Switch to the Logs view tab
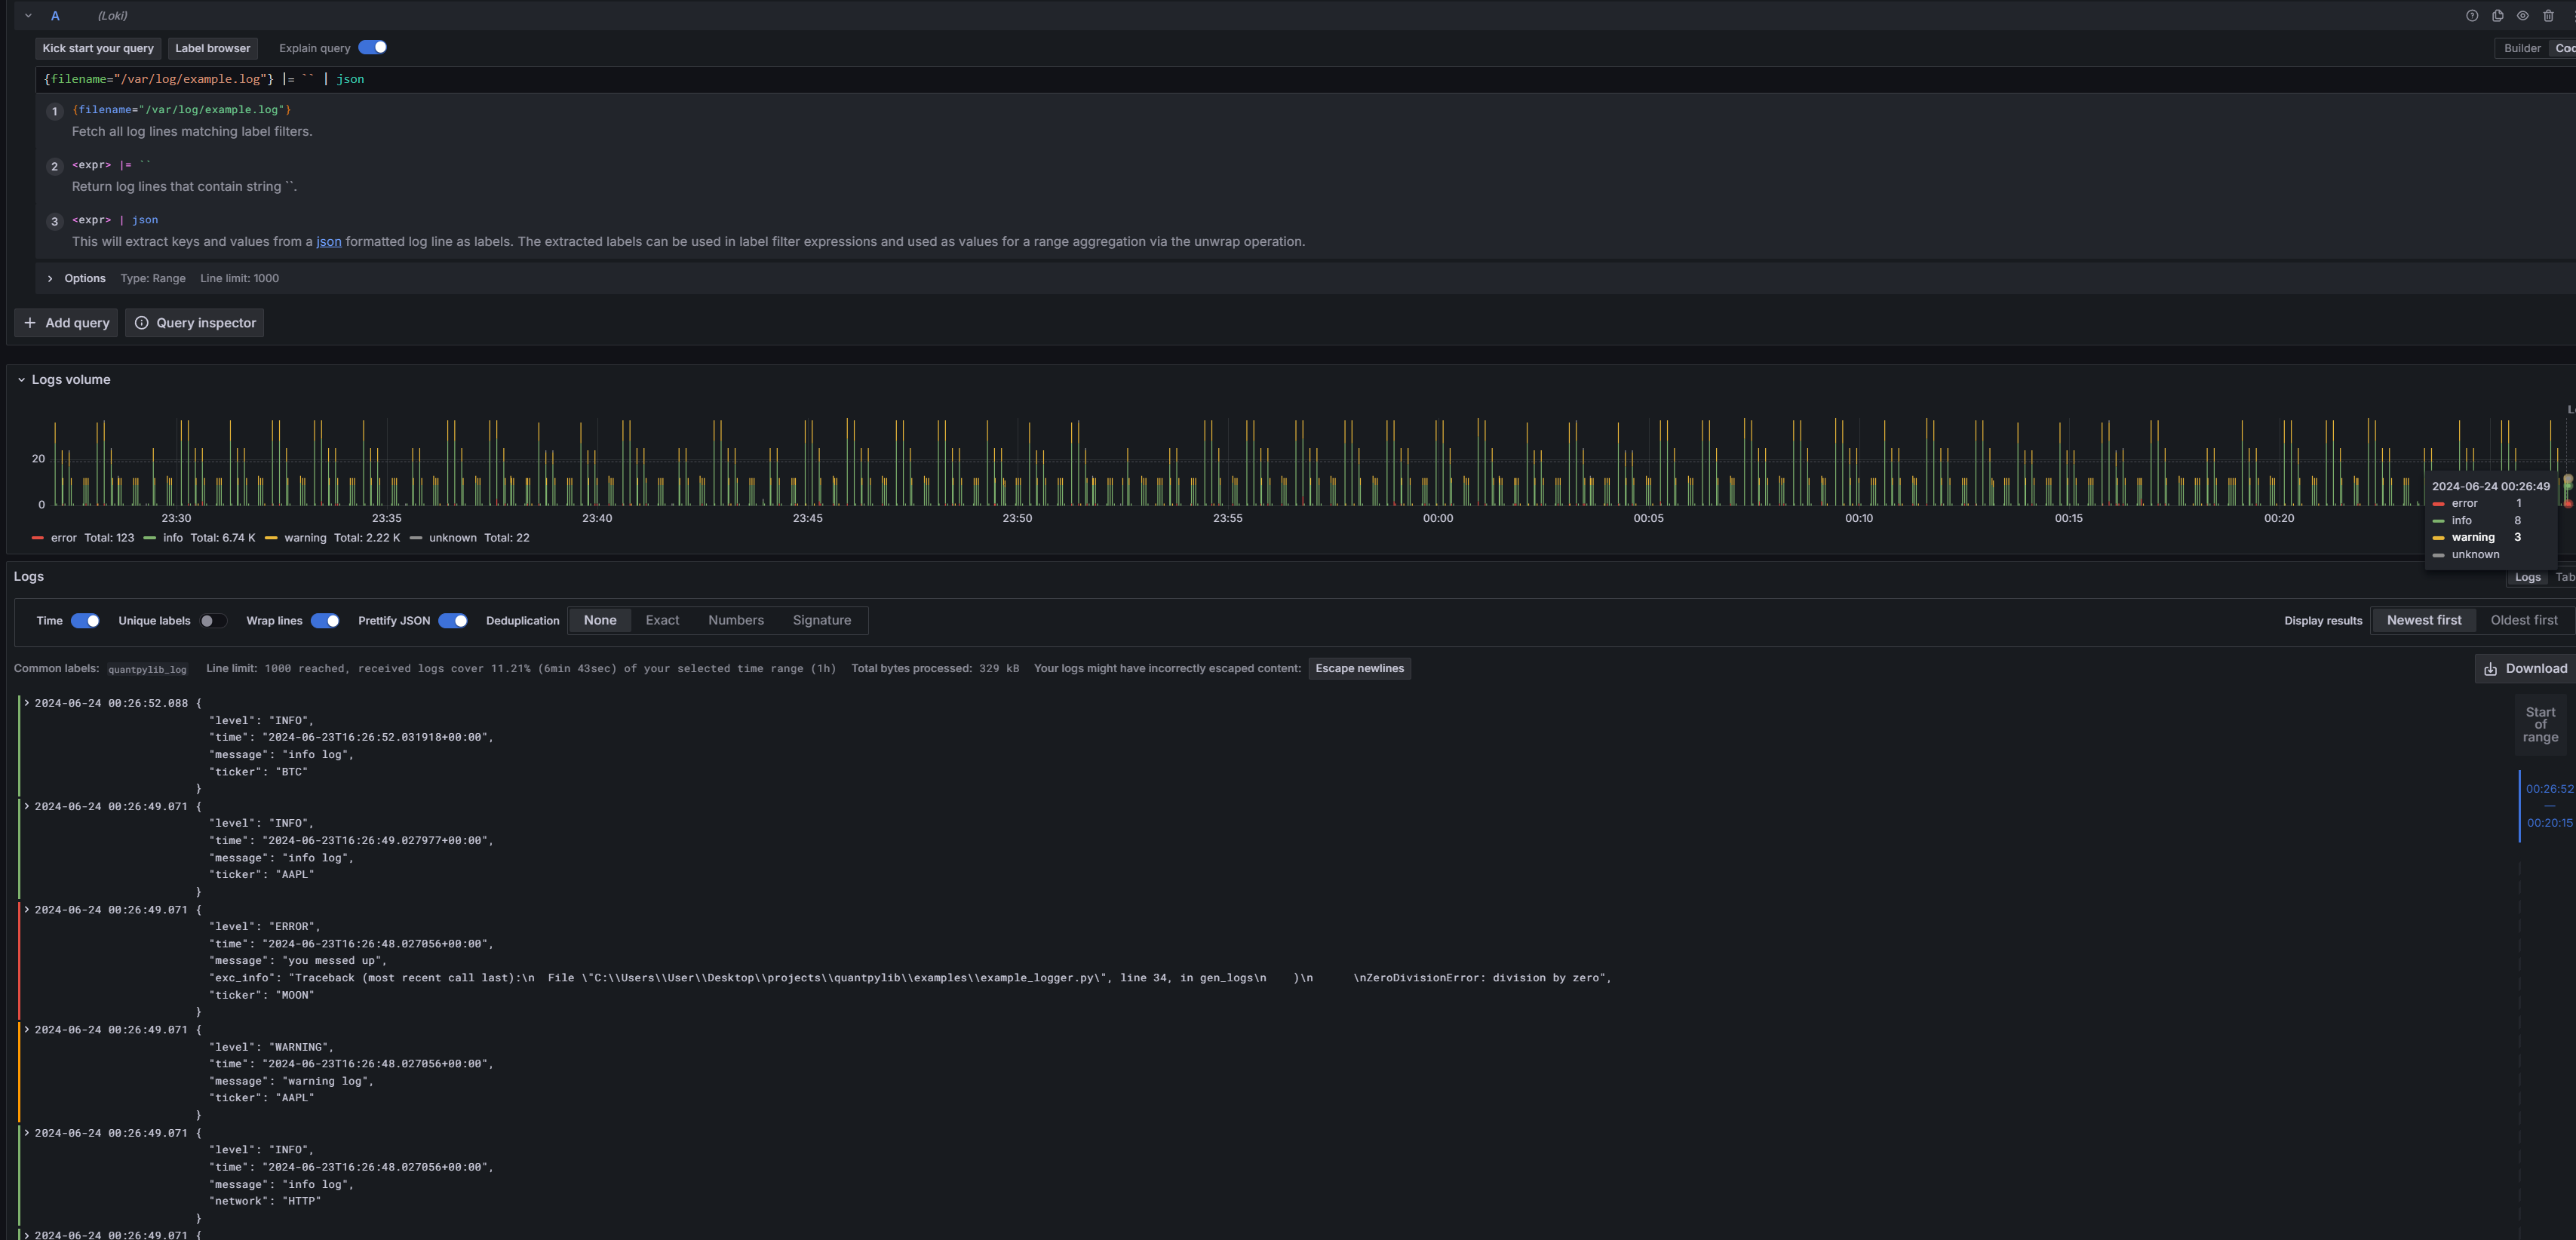Image resolution: width=2576 pixels, height=1240 pixels. [x=2527, y=578]
